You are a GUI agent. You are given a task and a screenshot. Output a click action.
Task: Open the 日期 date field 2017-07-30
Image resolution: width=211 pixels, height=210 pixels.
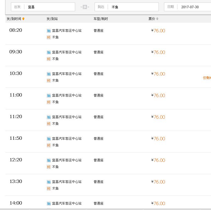pyautogui.click(x=187, y=7)
